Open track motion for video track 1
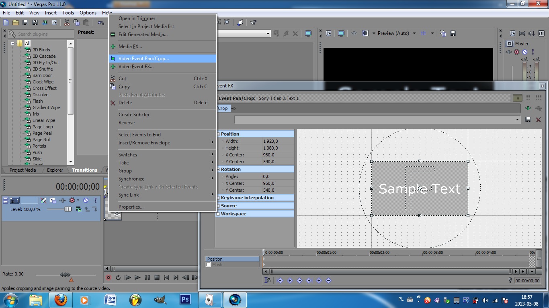The height and width of the screenshot is (308, 549). tap(53, 200)
